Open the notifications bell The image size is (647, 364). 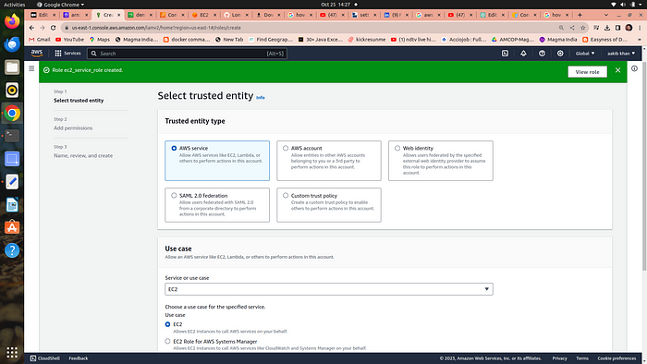pyautogui.click(x=523, y=54)
